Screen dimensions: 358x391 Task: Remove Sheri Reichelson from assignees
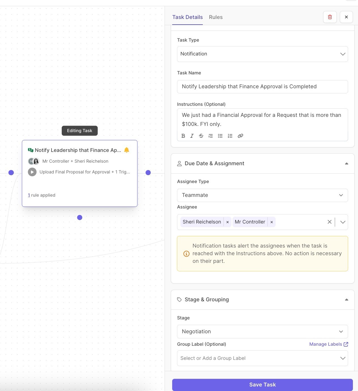(227, 222)
